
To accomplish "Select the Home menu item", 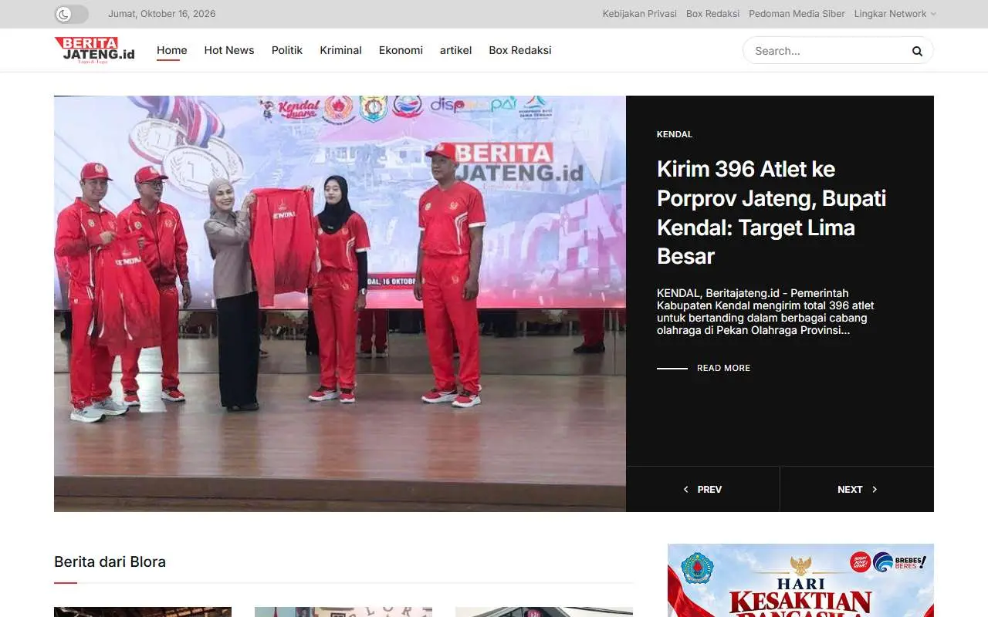I will coord(172,50).
